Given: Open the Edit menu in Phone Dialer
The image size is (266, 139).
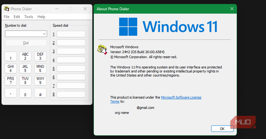Looking at the screenshot, I should pyautogui.click(x=17, y=17).
